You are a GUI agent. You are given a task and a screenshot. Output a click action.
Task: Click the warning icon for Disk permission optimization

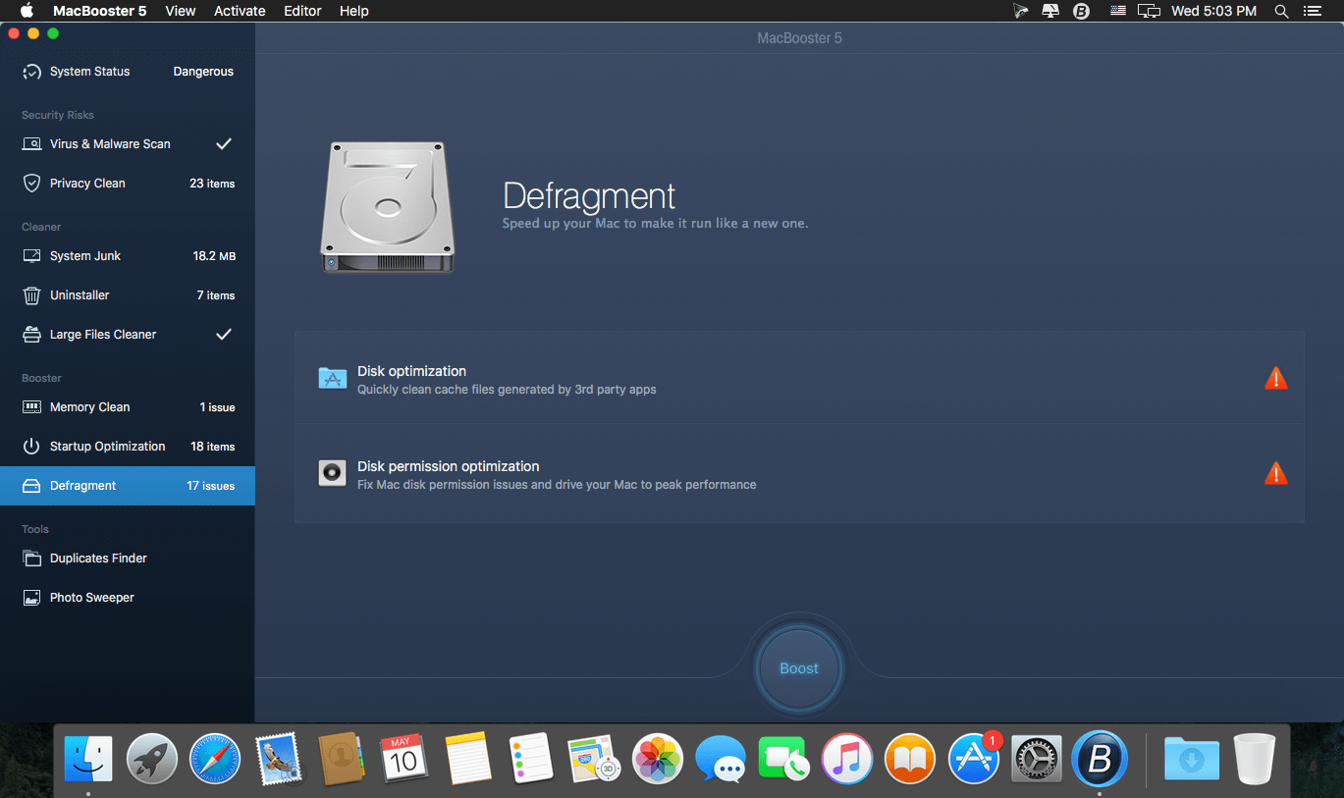click(x=1275, y=473)
